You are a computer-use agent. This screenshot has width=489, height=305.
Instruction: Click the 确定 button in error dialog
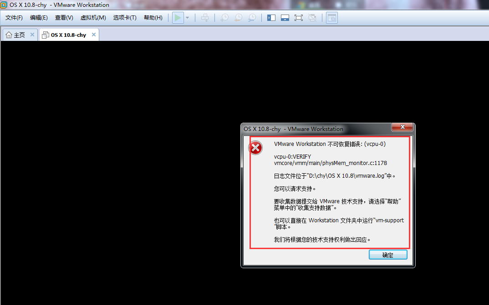388,255
